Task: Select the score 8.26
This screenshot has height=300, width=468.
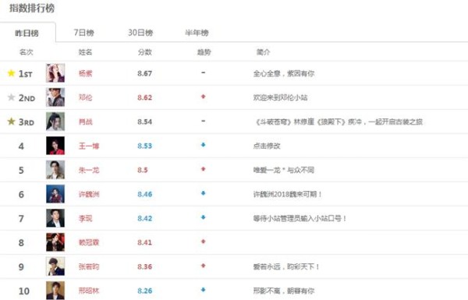Action: [x=145, y=291]
